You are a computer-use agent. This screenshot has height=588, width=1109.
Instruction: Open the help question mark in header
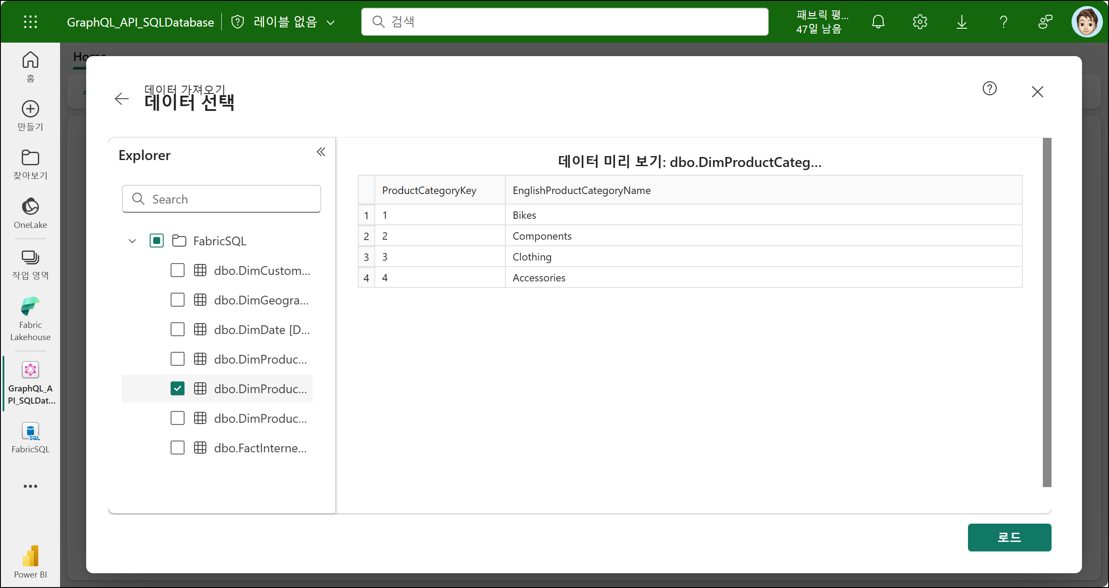pos(1004,22)
